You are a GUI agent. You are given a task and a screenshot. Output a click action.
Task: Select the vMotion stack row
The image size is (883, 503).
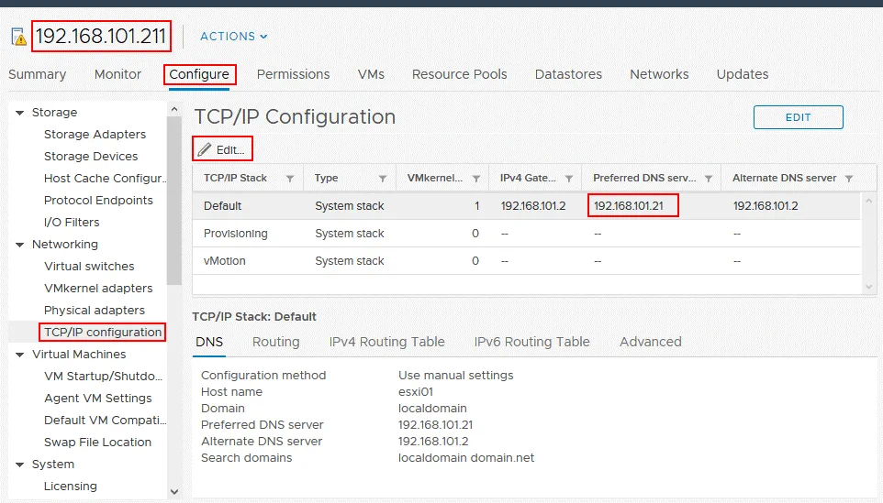[x=225, y=261]
